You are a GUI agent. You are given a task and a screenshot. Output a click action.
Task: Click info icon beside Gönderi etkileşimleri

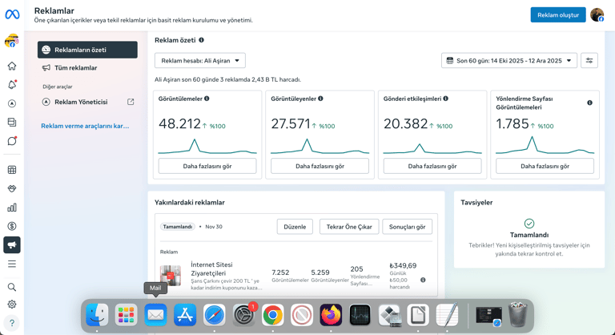[445, 99]
